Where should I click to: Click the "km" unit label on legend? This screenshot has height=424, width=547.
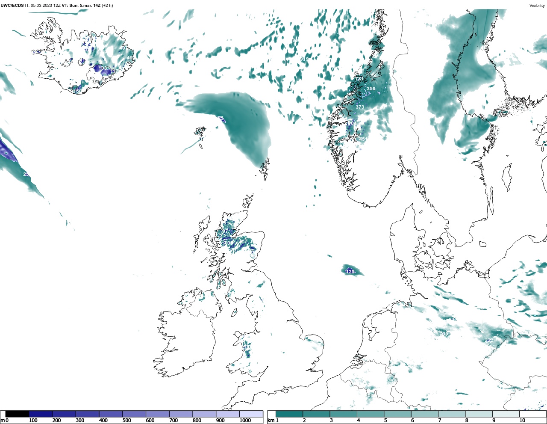(x=271, y=421)
